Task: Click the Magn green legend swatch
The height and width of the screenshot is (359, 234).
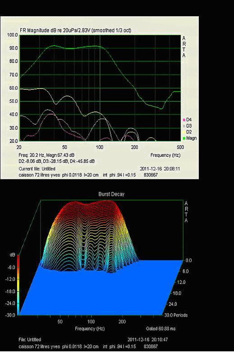Action: tap(184, 138)
